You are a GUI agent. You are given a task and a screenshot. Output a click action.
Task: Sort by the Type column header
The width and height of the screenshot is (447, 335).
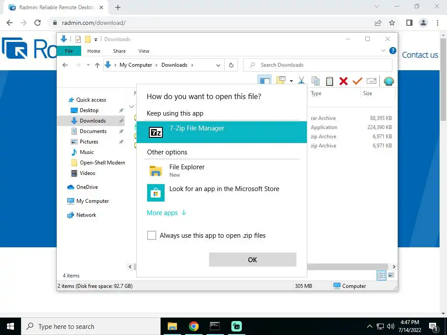316,93
